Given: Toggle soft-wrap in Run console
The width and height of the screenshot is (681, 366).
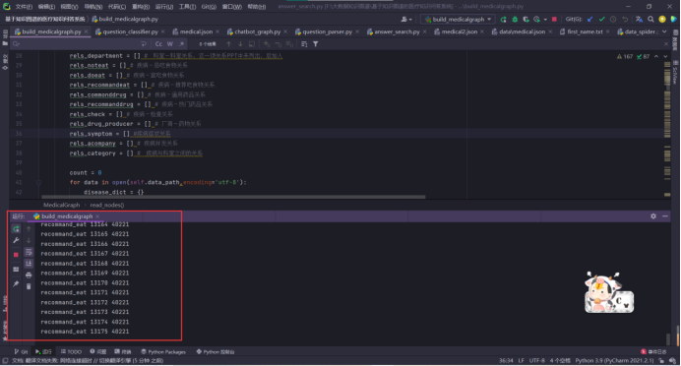Looking at the screenshot, I should 29,252.
